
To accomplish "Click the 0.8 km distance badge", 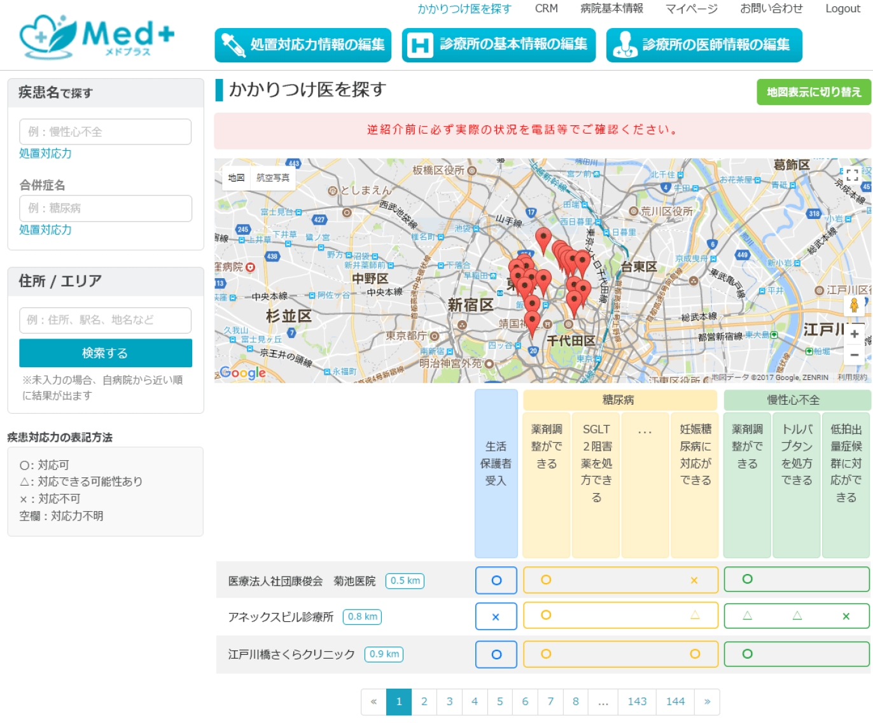I will click(362, 617).
